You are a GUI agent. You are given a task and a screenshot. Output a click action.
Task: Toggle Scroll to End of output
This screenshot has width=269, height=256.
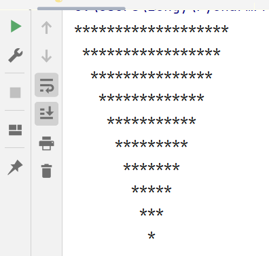[x=46, y=113]
